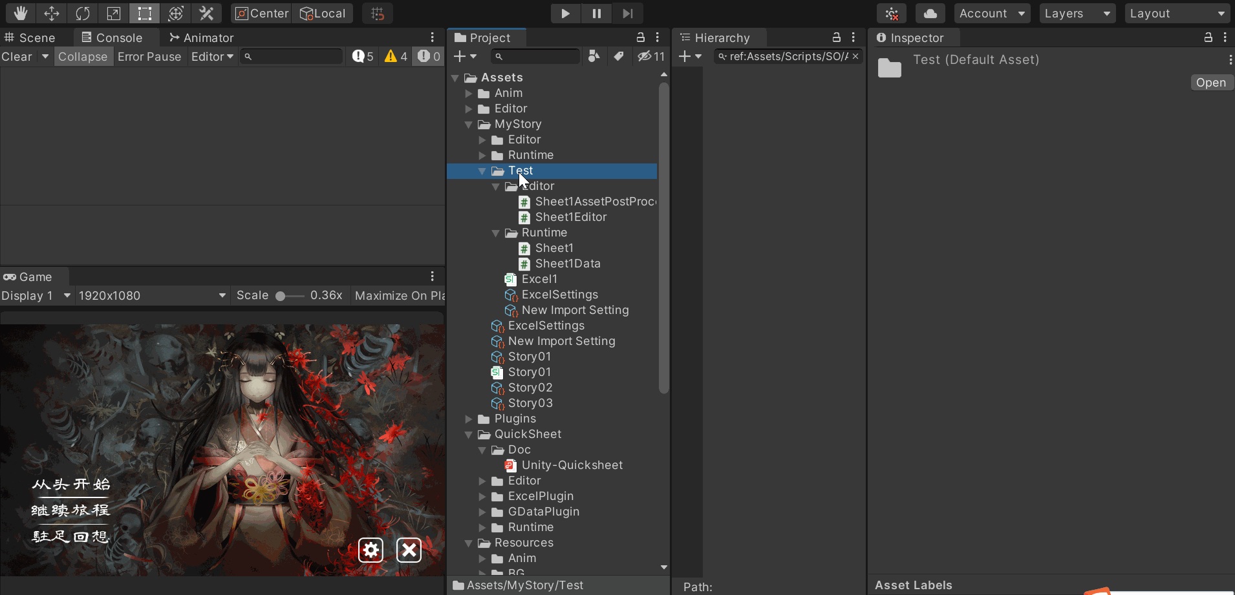Toggle Error Pause in console

[x=149, y=57]
